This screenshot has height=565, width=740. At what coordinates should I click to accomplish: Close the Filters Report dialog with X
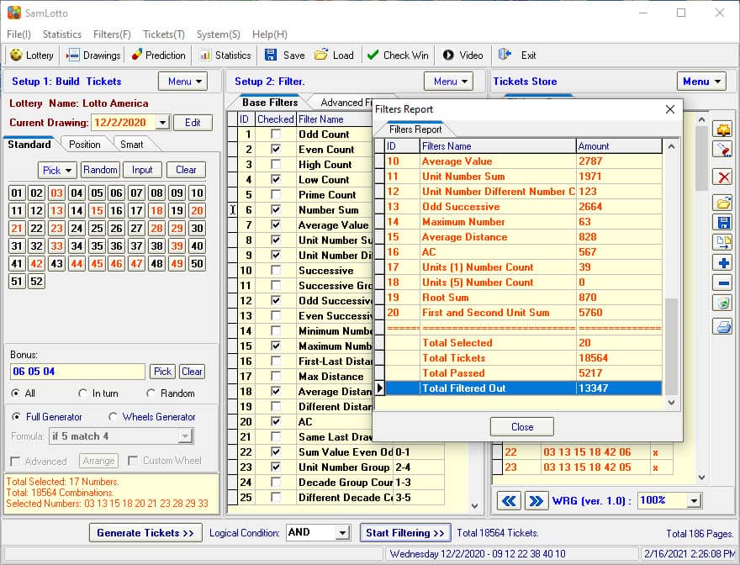[669, 109]
